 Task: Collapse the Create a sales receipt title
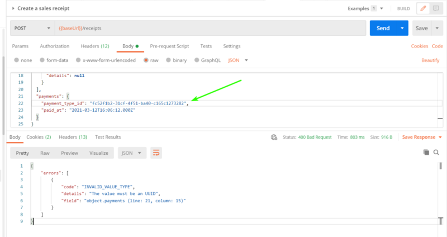click(x=13, y=8)
